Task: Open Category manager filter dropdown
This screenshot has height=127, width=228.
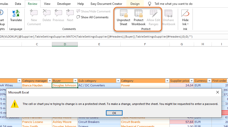Action: click(x=50, y=81)
